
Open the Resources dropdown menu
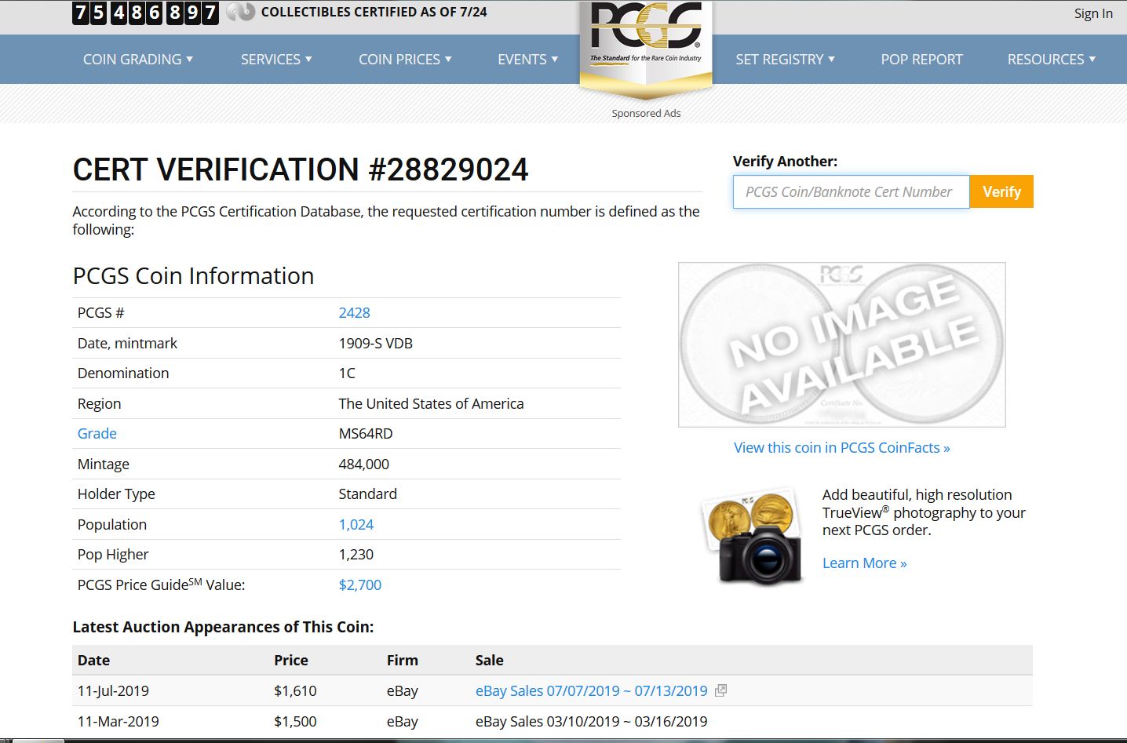point(1051,60)
